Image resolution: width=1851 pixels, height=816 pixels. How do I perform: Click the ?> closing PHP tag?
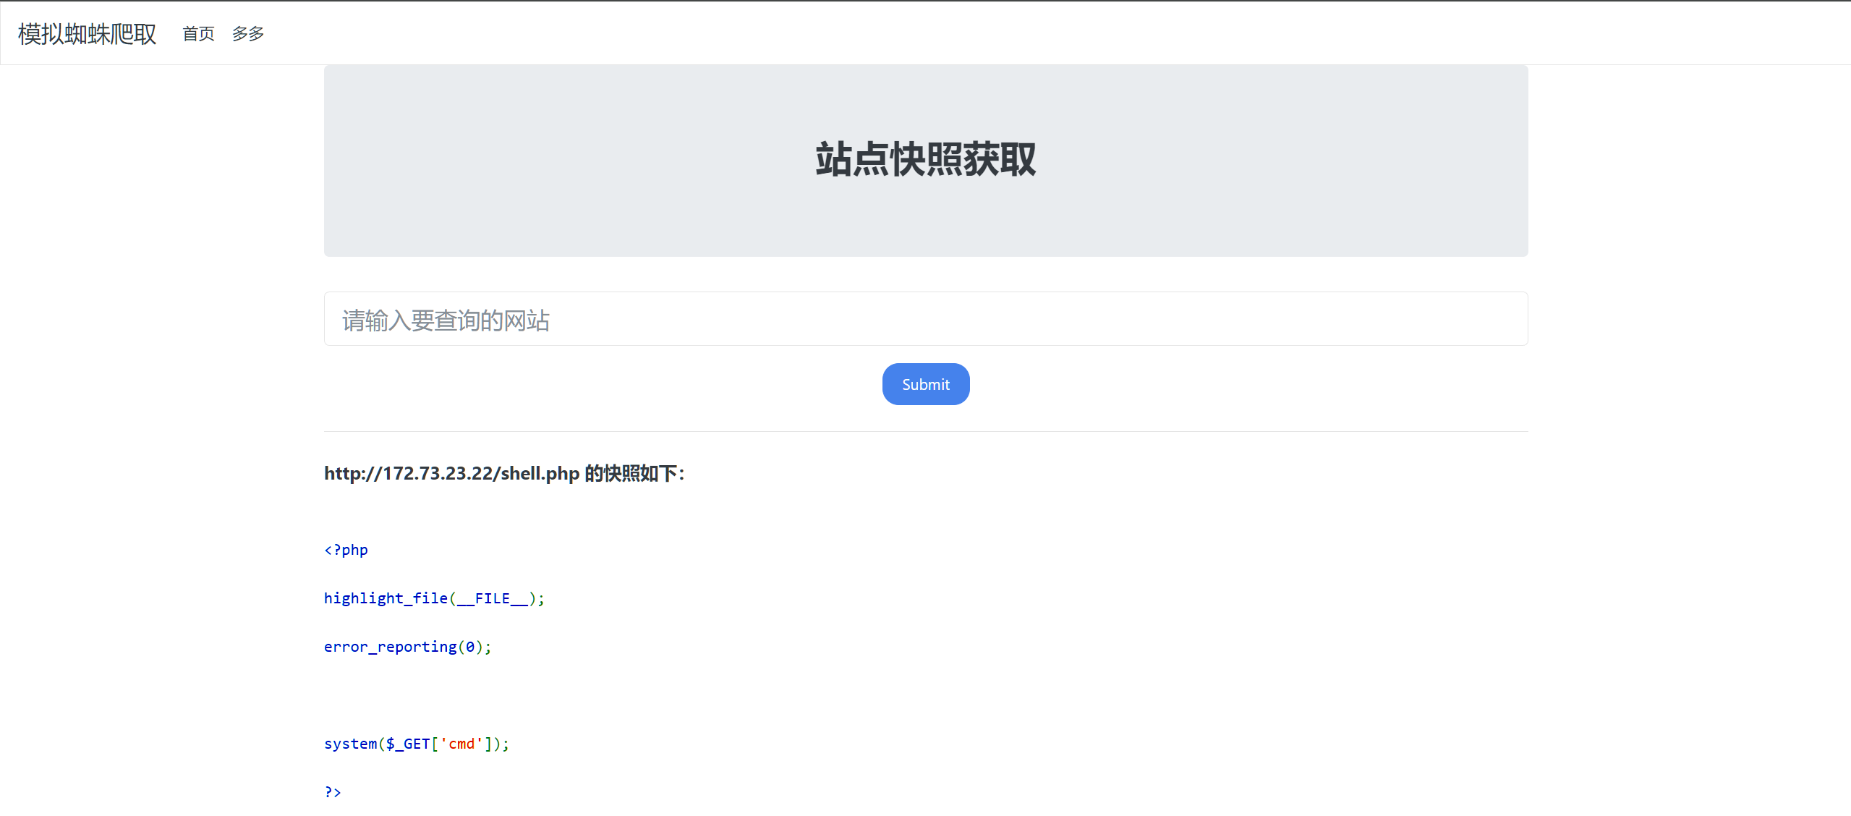pos(333,792)
